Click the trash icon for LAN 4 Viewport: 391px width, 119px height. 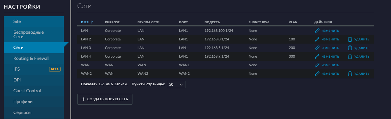click(x=350, y=57)
